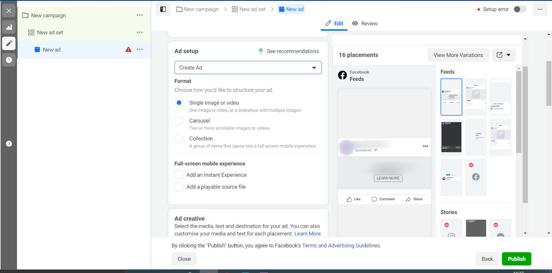The image size is (552, 273).
Task: Open the Learn More link under Ad creative
Action: click(x=307, y=234)
